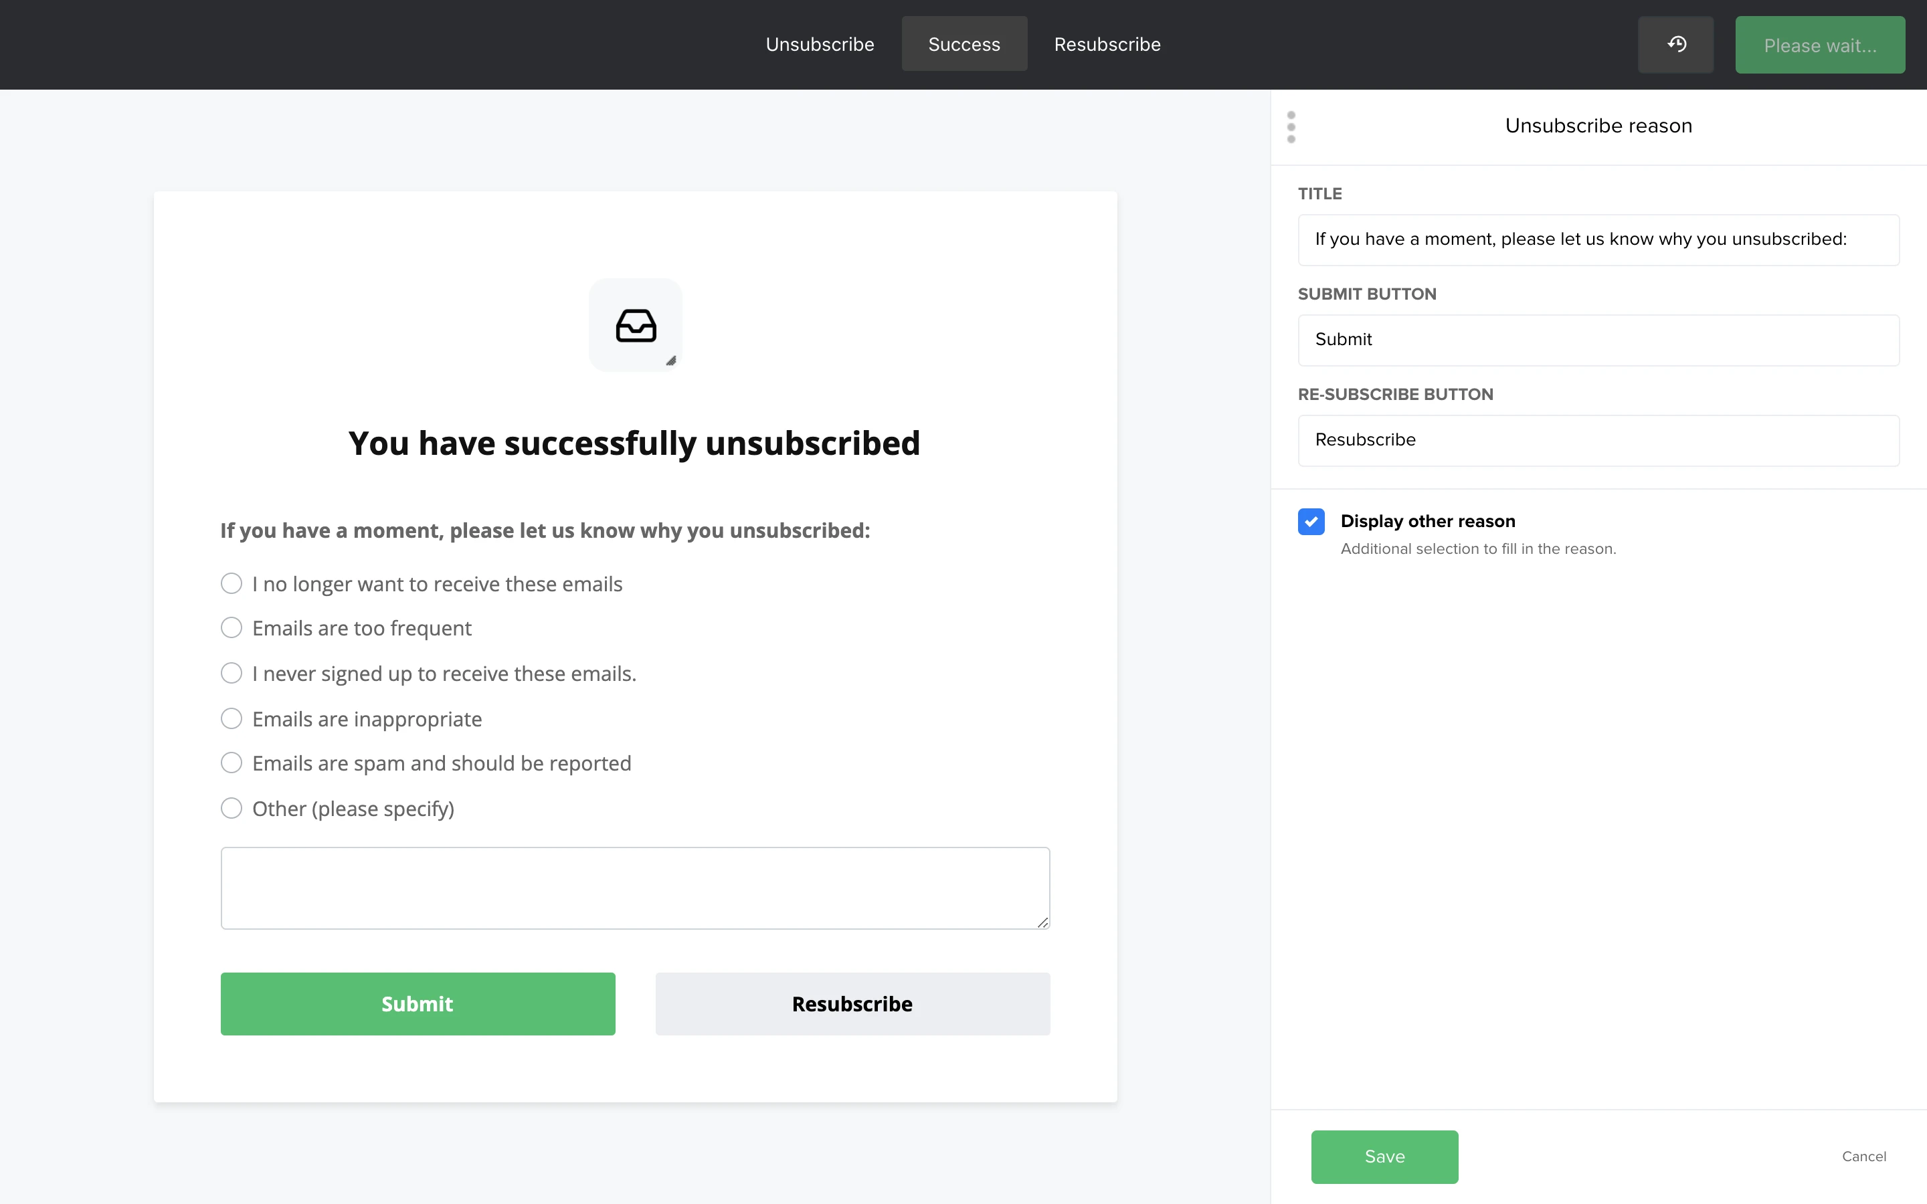Click the green Submit preview button

[418, 1003]
